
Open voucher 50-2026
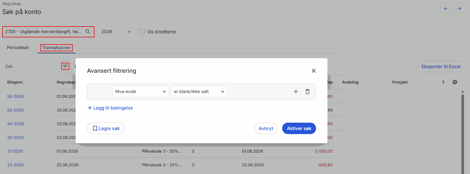(15, 110)
